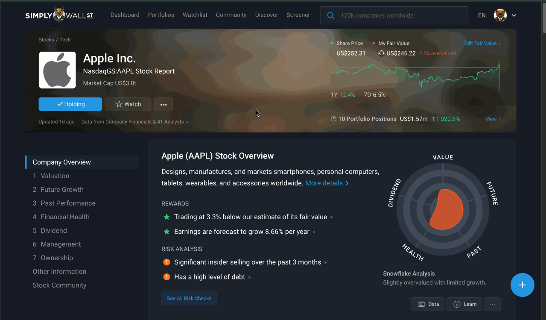Click the warning icon beside high debt
Image resolution: width=546 pixels, height=320 pixels.
coord(166,277)
